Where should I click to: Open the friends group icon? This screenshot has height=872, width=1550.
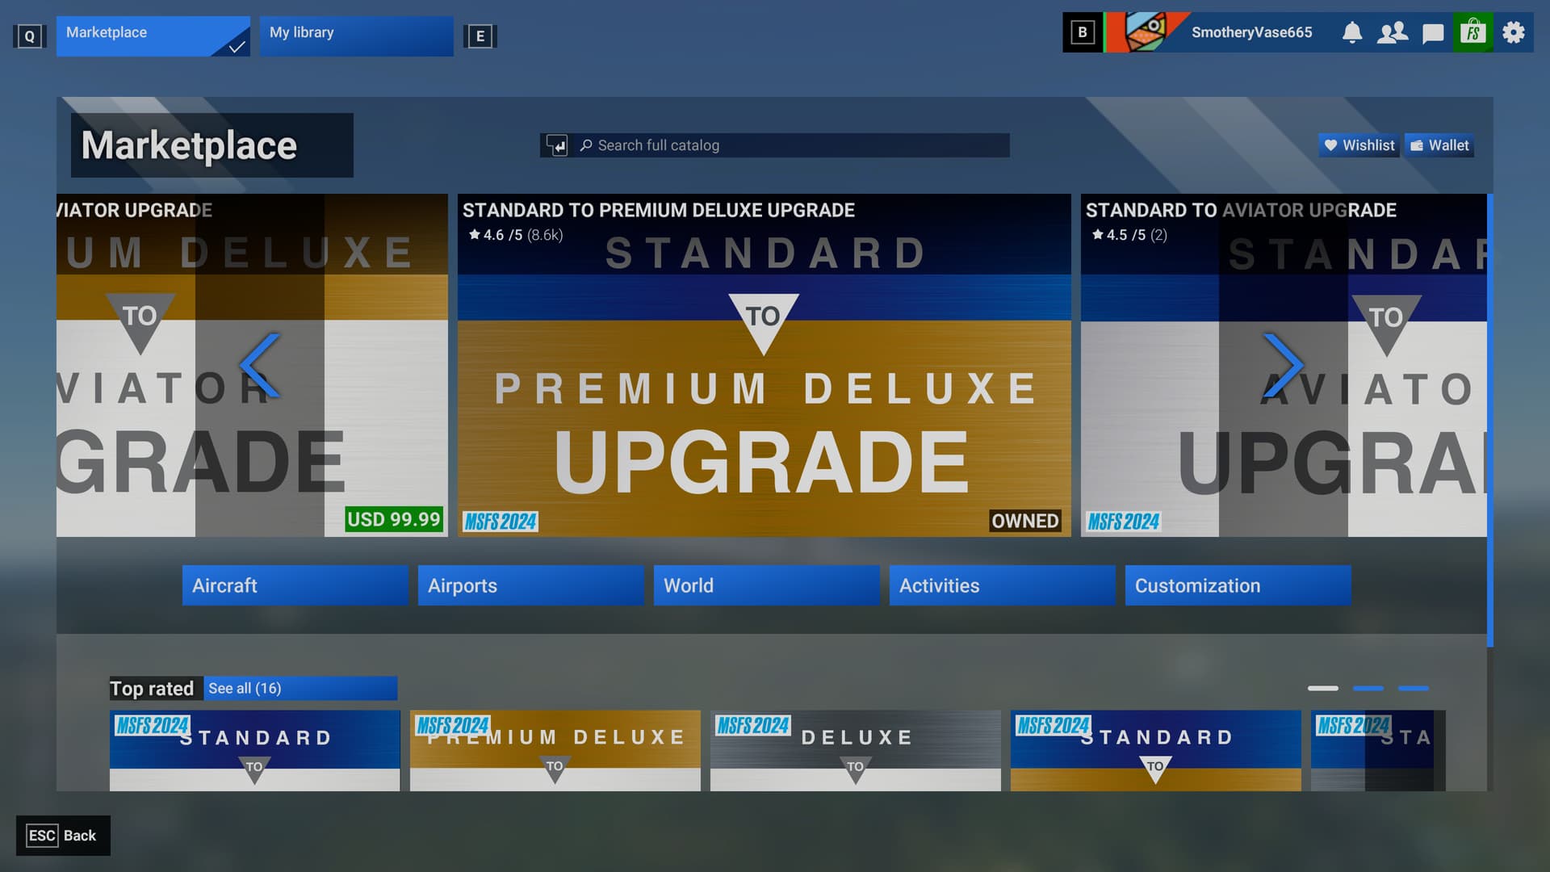tap(1393, 32)
